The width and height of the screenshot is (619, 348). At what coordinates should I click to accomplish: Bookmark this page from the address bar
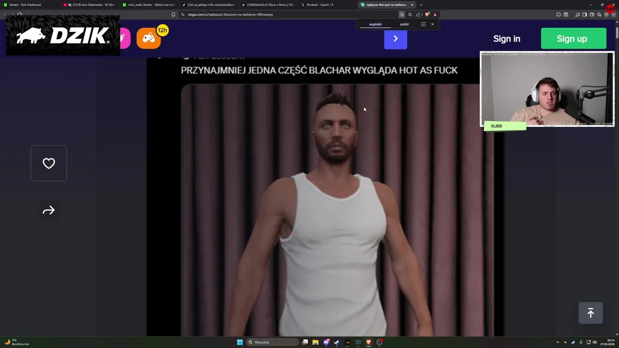tap(173, 14)
